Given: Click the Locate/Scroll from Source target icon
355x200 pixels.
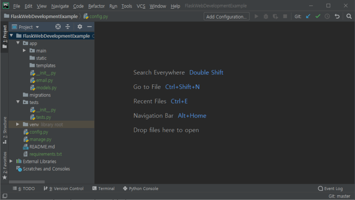Looking at the screenshot, I should [58, 27].
